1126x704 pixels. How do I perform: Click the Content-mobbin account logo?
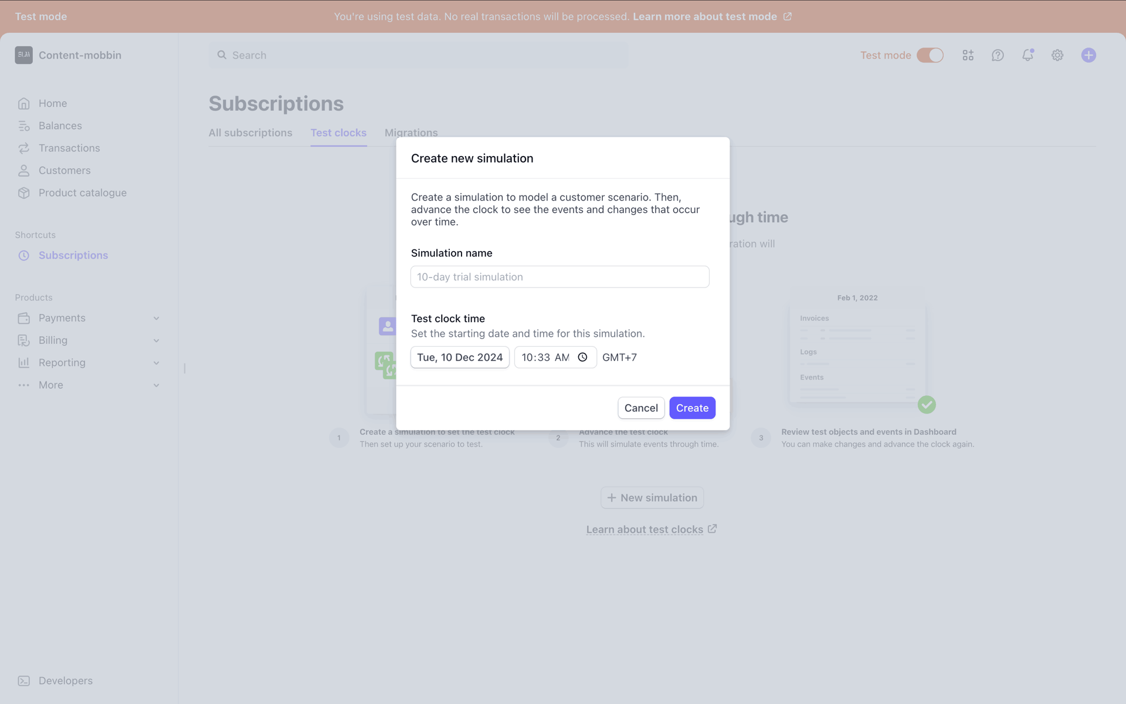coord(23,55)
